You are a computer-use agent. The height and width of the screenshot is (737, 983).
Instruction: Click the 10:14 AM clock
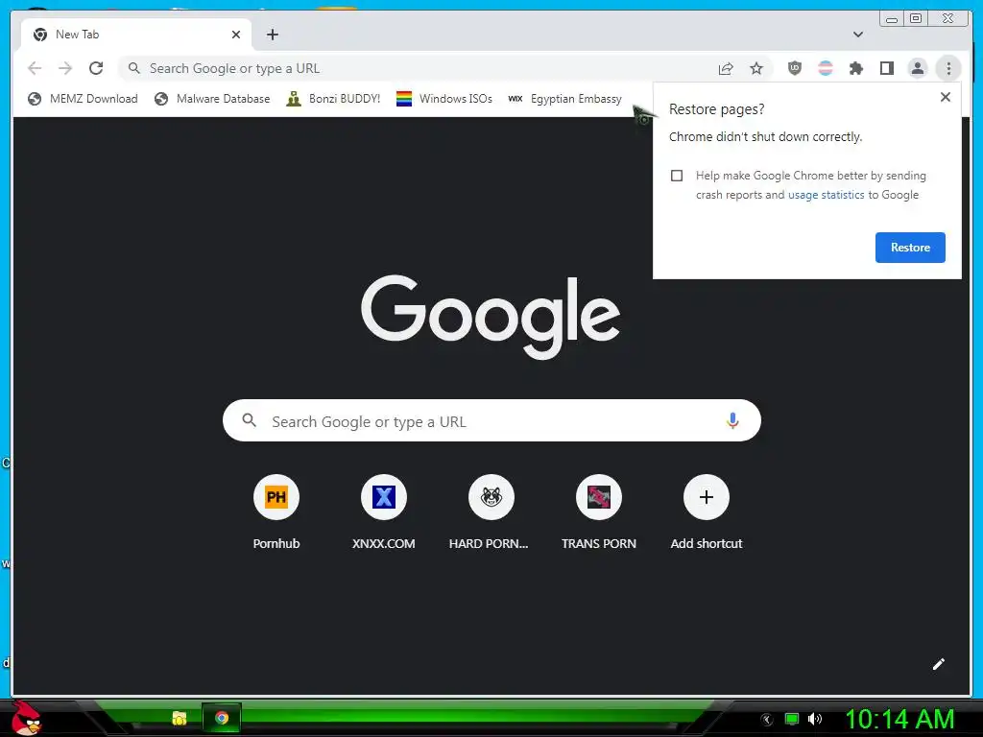point(899,720)
